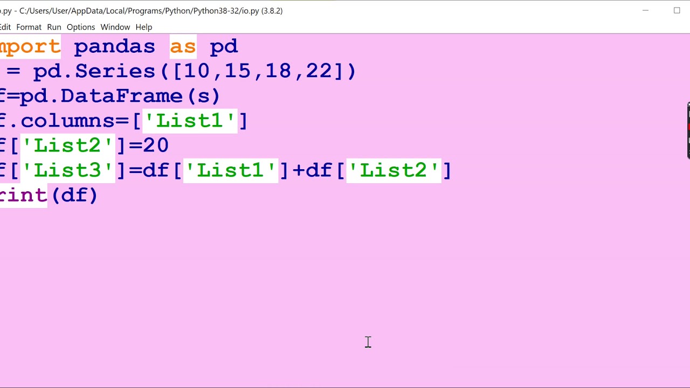Open the Help menu
690x388 pixels.
point(144,27)
